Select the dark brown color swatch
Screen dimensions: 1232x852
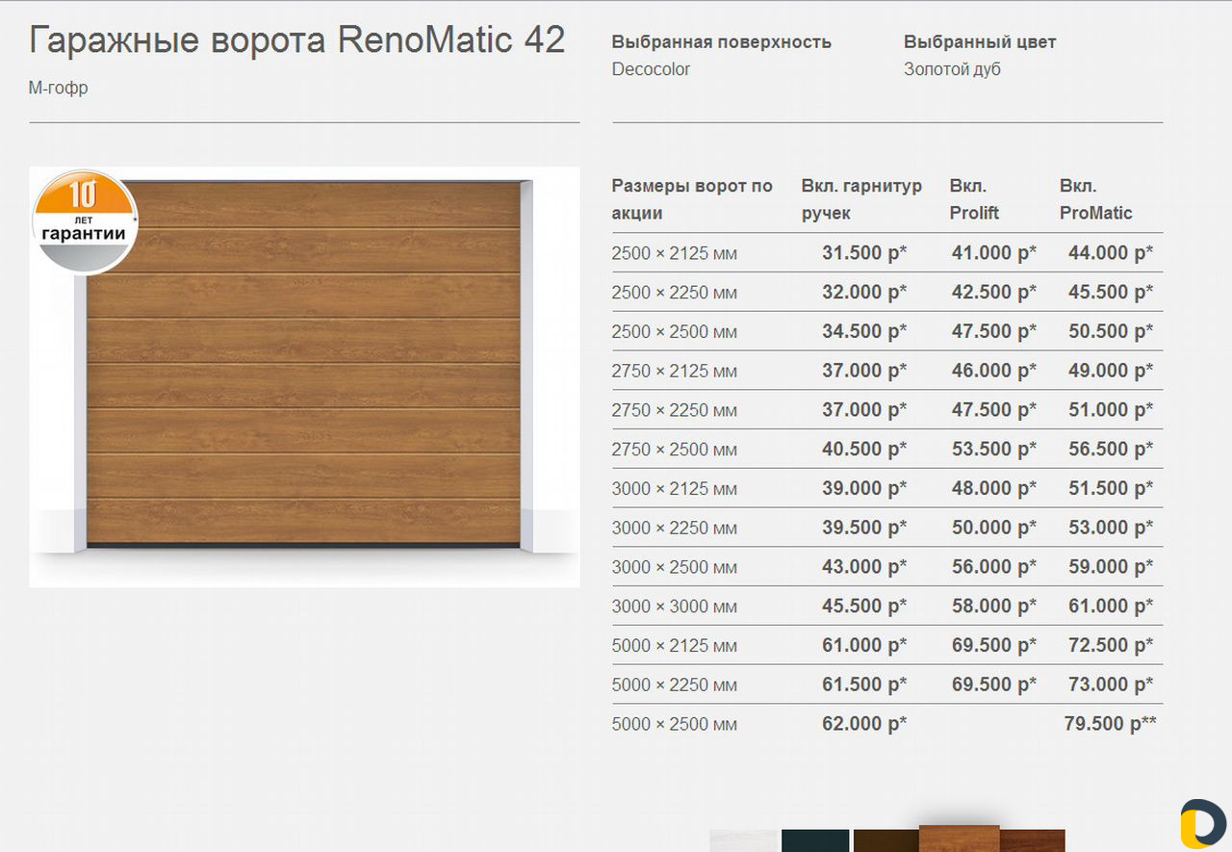point(886,840)
